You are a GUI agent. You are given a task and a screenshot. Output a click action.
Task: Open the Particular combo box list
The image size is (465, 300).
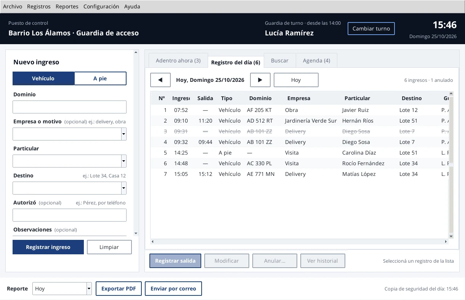(x=123, y=161)
